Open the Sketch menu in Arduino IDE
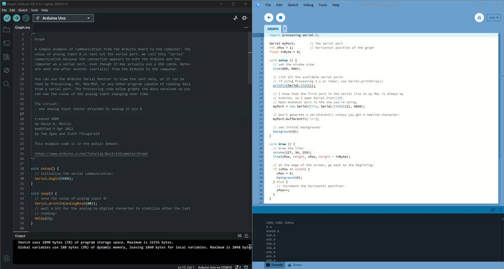 [23, 10]
